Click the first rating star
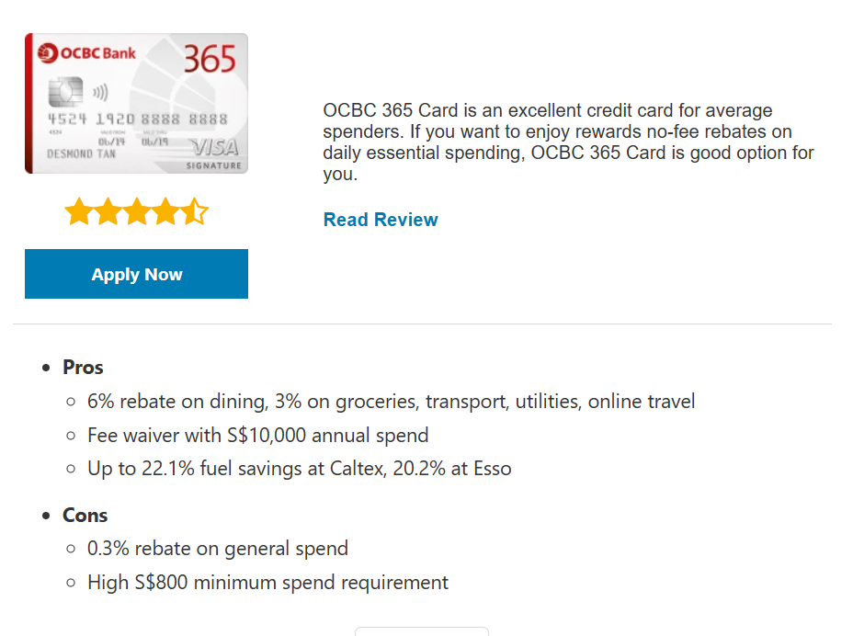853x636 pixels. [80, 213]
